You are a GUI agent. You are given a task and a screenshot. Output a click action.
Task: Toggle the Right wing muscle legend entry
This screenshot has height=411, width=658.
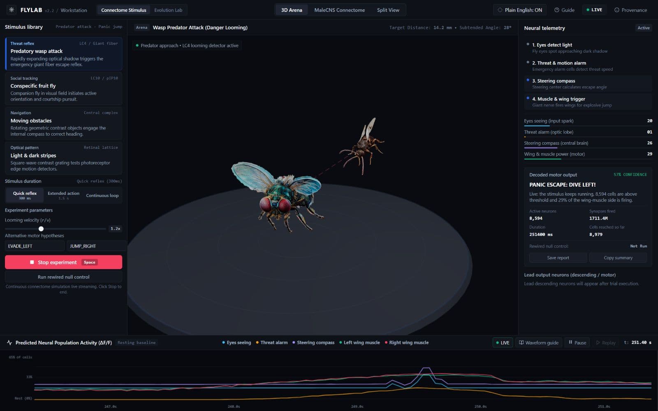tap(406, 342)
